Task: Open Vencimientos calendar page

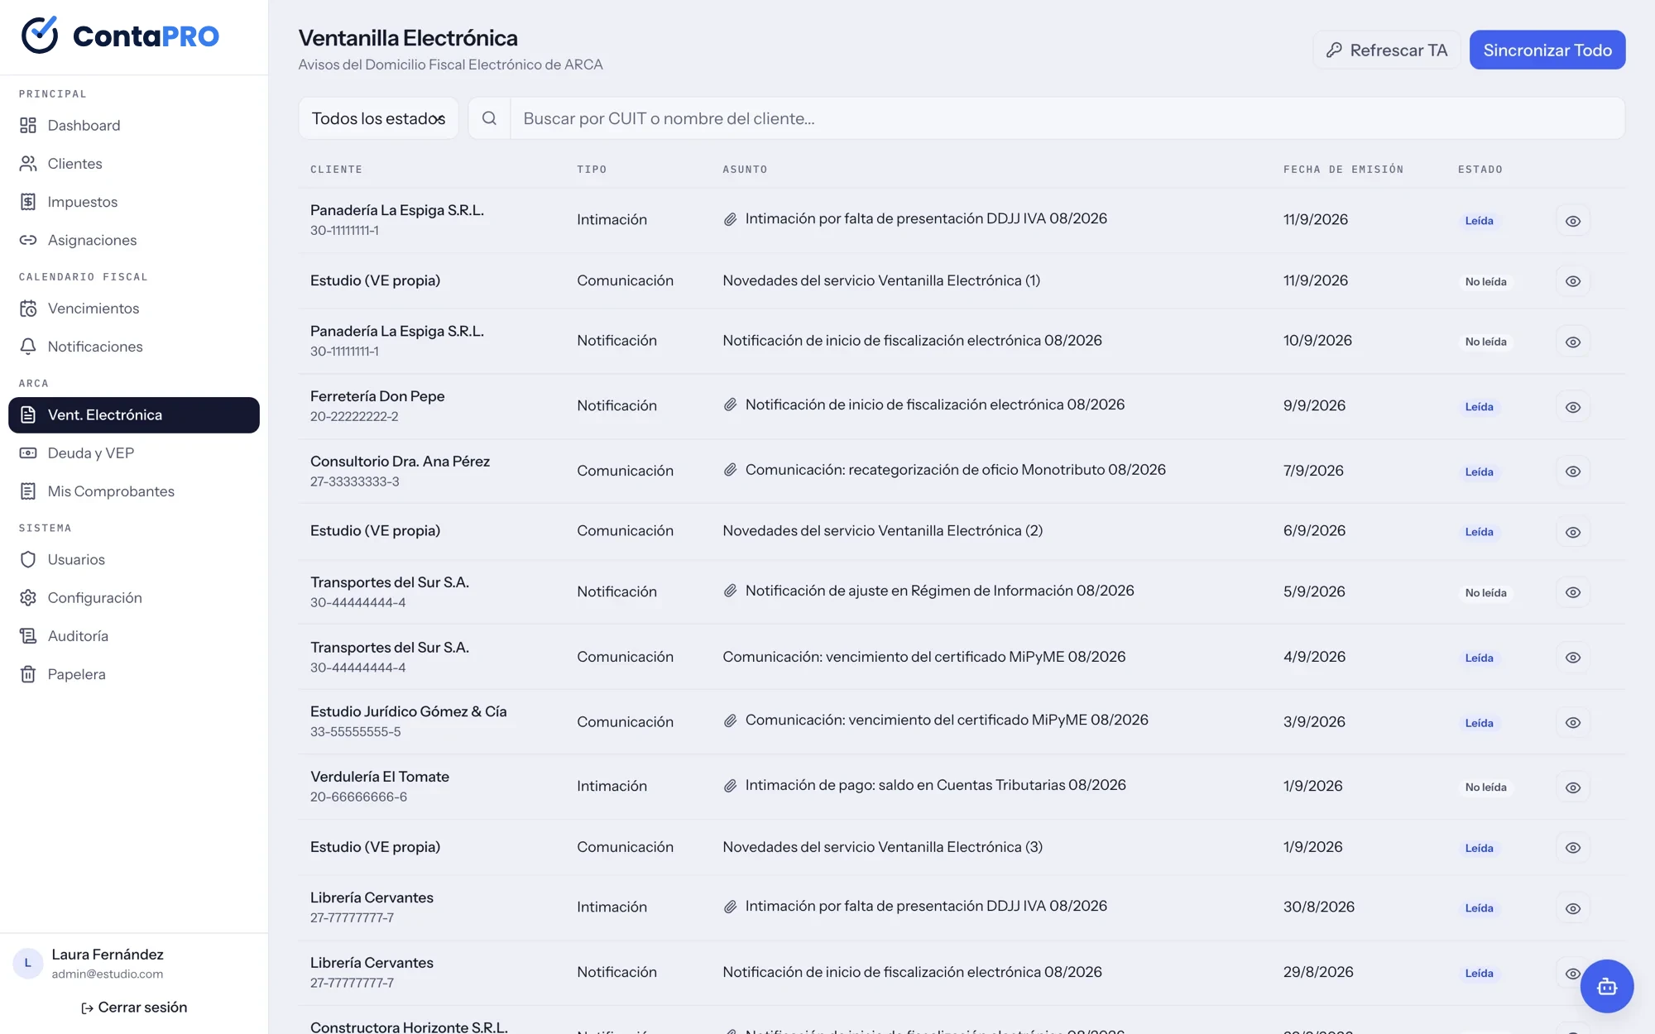Action: point(134,309)
